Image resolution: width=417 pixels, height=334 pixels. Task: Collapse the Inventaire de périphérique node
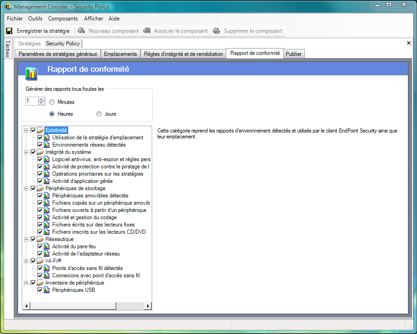[x=26, y=283]
